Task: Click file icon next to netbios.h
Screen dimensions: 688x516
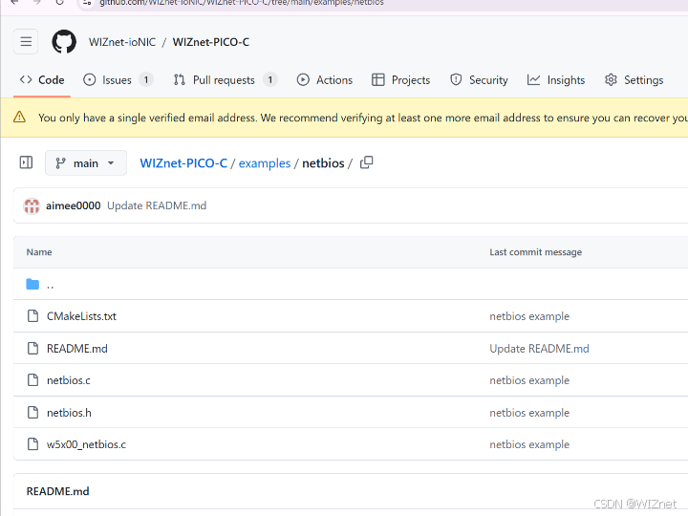Action: click(x=32, y=413)
